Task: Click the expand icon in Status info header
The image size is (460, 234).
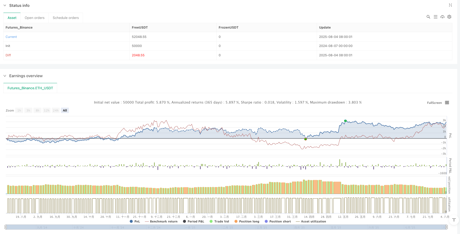Action: pos(450,5)
